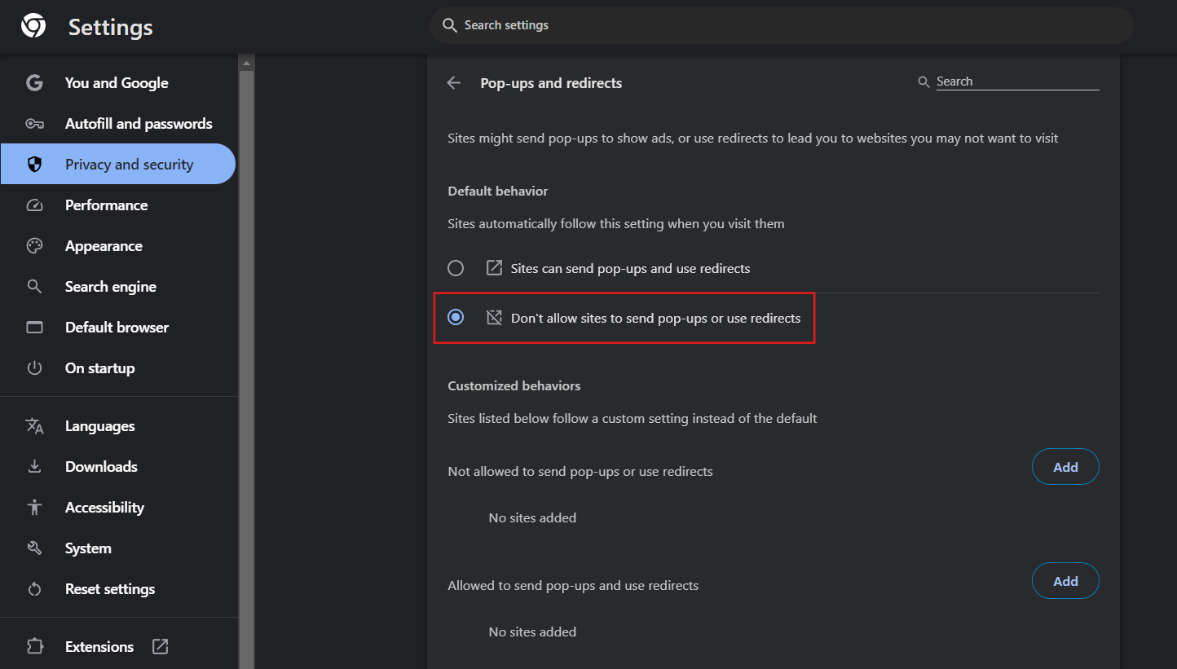Viewport: 1177px width, 669px height.
Task: Select 'Don't allow sites to send pop-ups' radio
Action: 456,318
